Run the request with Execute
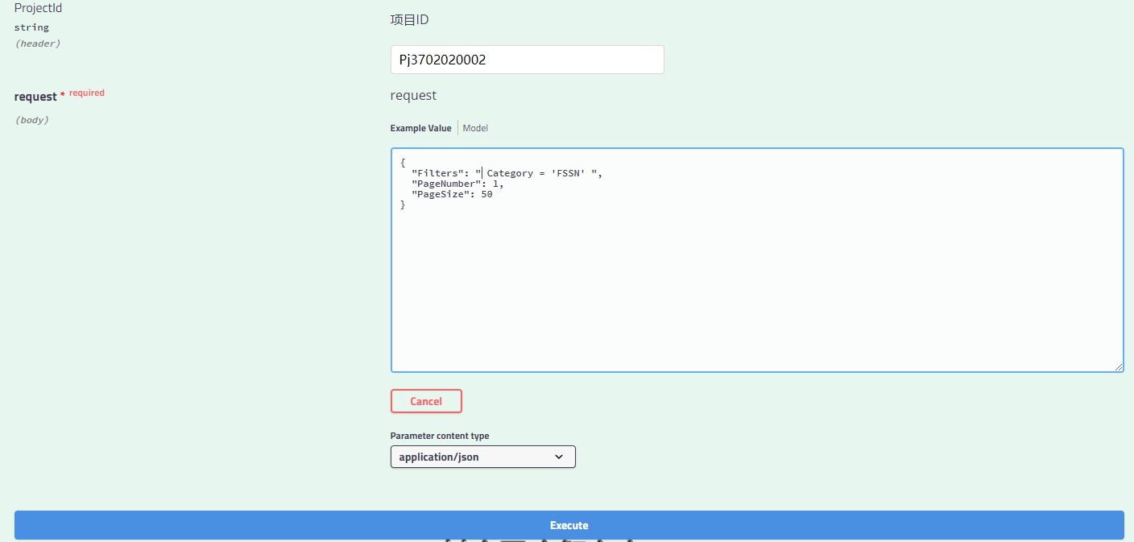1134x542 pixels. point(569,525)
